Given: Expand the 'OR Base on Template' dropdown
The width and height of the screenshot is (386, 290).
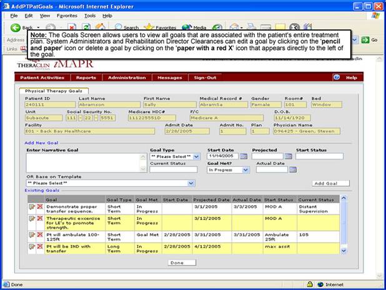Looking at the screenshot, I should (191, 183).
